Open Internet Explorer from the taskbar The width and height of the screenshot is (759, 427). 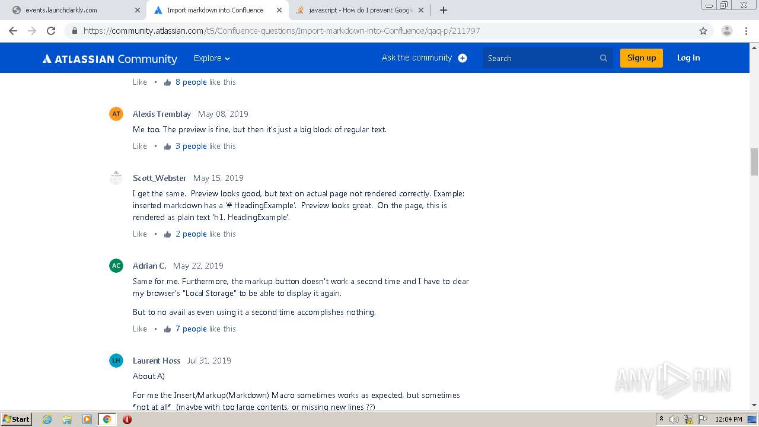click(x=47, y=419)
